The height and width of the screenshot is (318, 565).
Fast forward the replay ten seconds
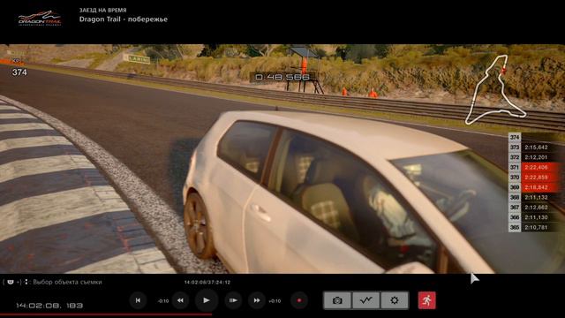[257, 300]
